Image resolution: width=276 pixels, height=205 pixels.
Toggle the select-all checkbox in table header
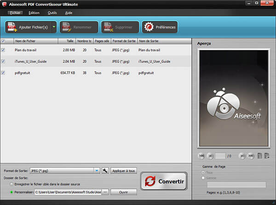click(4, 41)
